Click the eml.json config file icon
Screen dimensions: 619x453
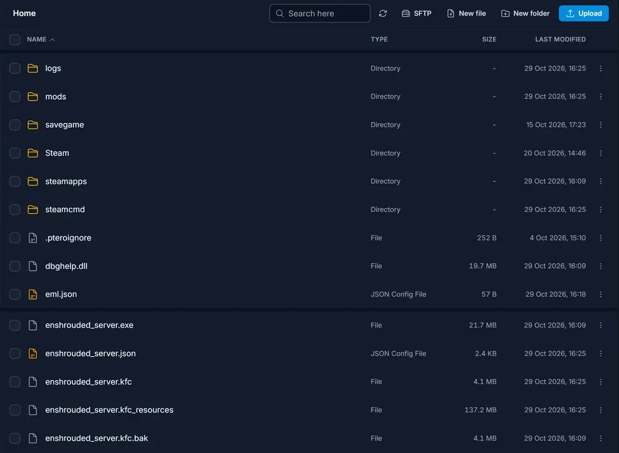[33, 294]
